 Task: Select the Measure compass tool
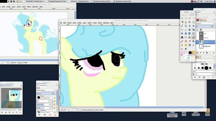[x=190, y=26]
